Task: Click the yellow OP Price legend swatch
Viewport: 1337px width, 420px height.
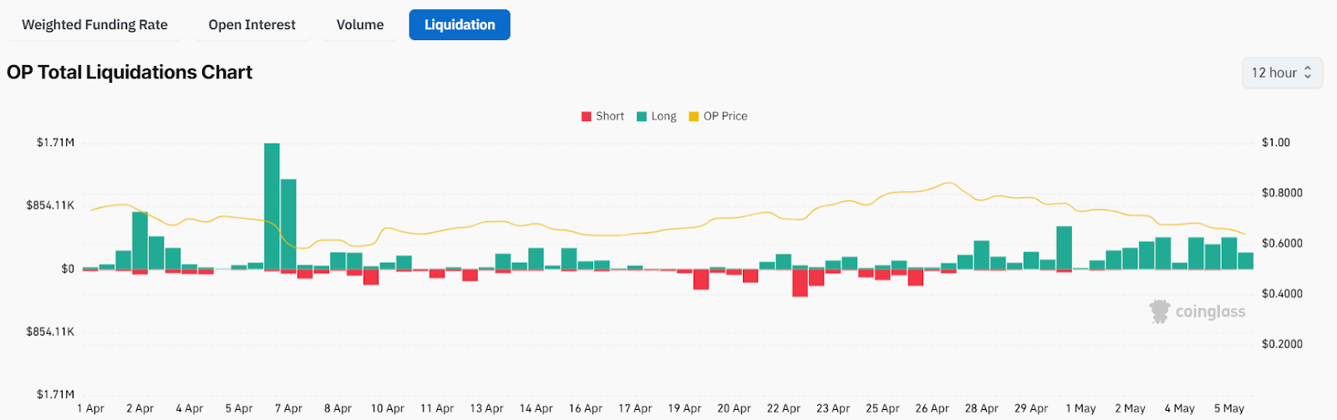Action: click(x=694, y=116)
